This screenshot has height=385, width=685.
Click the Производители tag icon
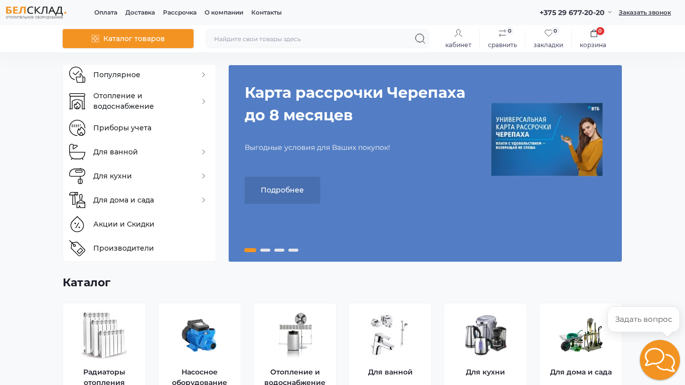[77, 248]
